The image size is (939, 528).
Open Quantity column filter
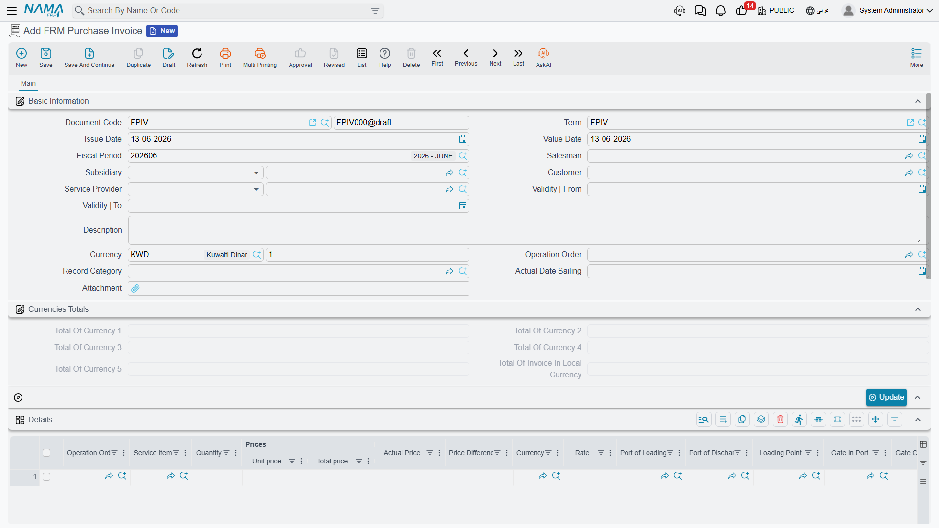click(226, 453)
